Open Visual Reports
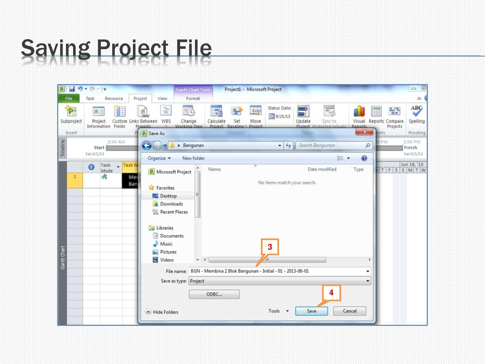 (359, 116)
